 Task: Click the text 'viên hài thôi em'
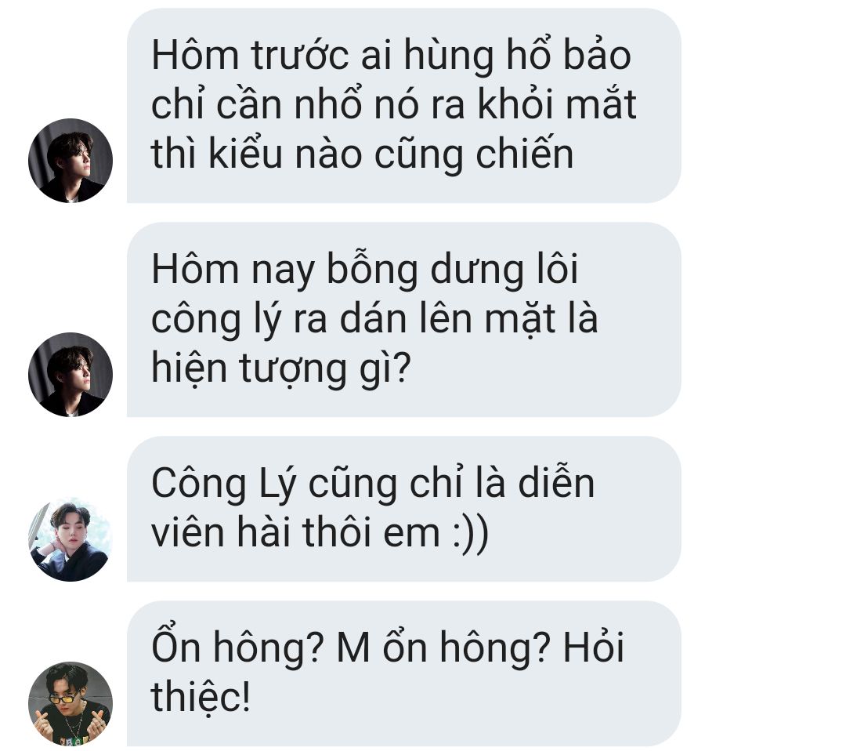295,532
